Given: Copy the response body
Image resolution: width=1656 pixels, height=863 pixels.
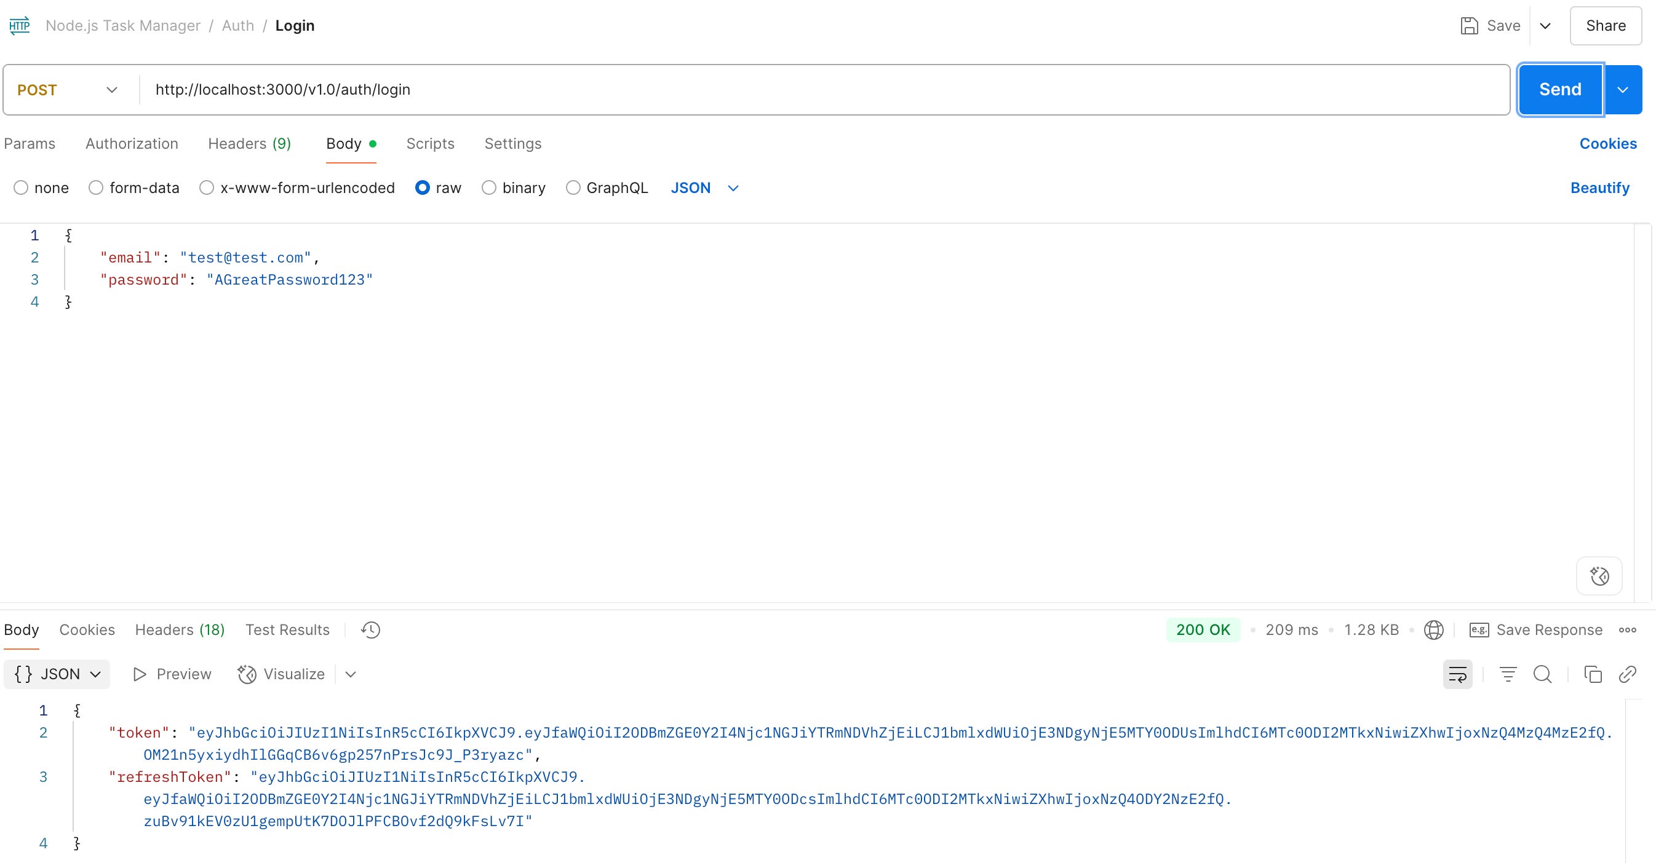Looking at the screenshot, I should click(1593, 674).
